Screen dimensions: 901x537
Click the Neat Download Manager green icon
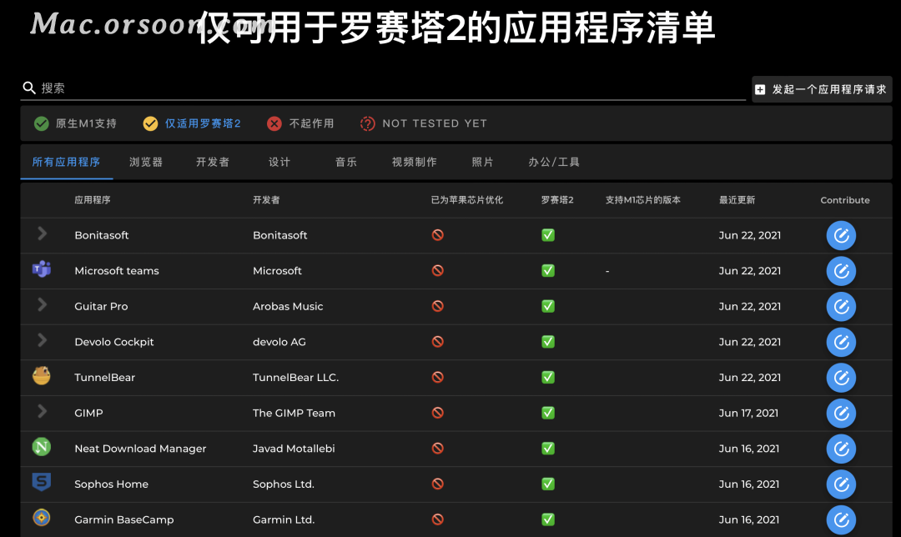point(42,447)
